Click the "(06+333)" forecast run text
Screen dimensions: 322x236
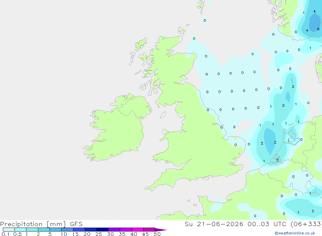[306, 224]
